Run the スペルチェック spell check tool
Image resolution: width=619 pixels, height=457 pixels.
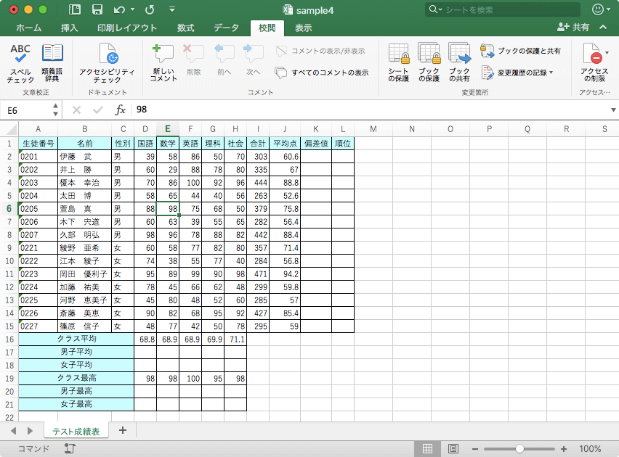[20, 63]
